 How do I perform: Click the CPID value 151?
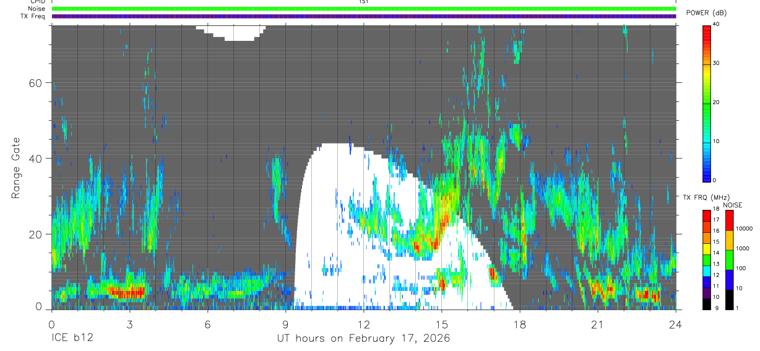coord(364,2)
